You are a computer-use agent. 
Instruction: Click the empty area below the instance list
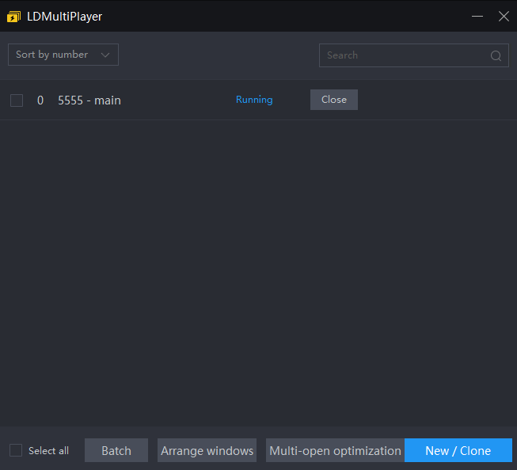[x=258, y=269]
